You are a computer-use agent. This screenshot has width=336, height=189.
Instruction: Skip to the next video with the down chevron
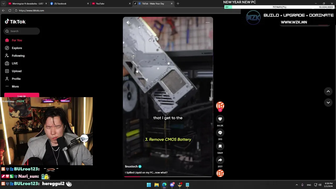click(328, 103)
